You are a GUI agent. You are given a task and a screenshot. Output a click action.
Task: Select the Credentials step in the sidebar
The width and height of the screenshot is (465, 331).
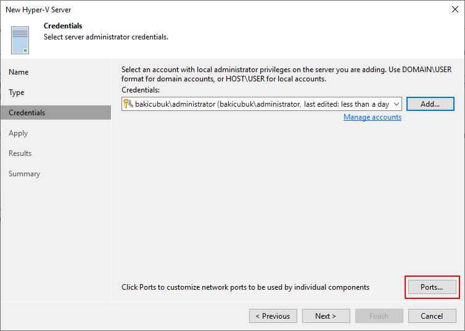(x=56, y=113)
